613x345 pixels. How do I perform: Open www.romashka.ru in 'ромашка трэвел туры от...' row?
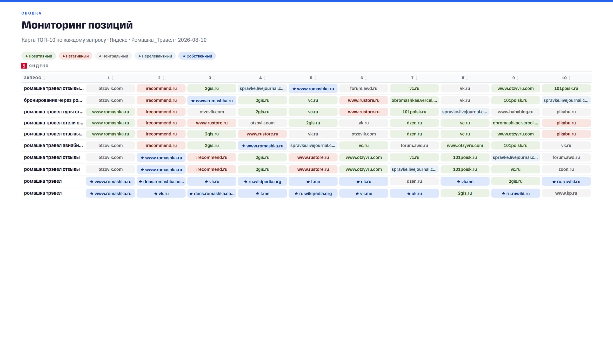pos(111,112)
